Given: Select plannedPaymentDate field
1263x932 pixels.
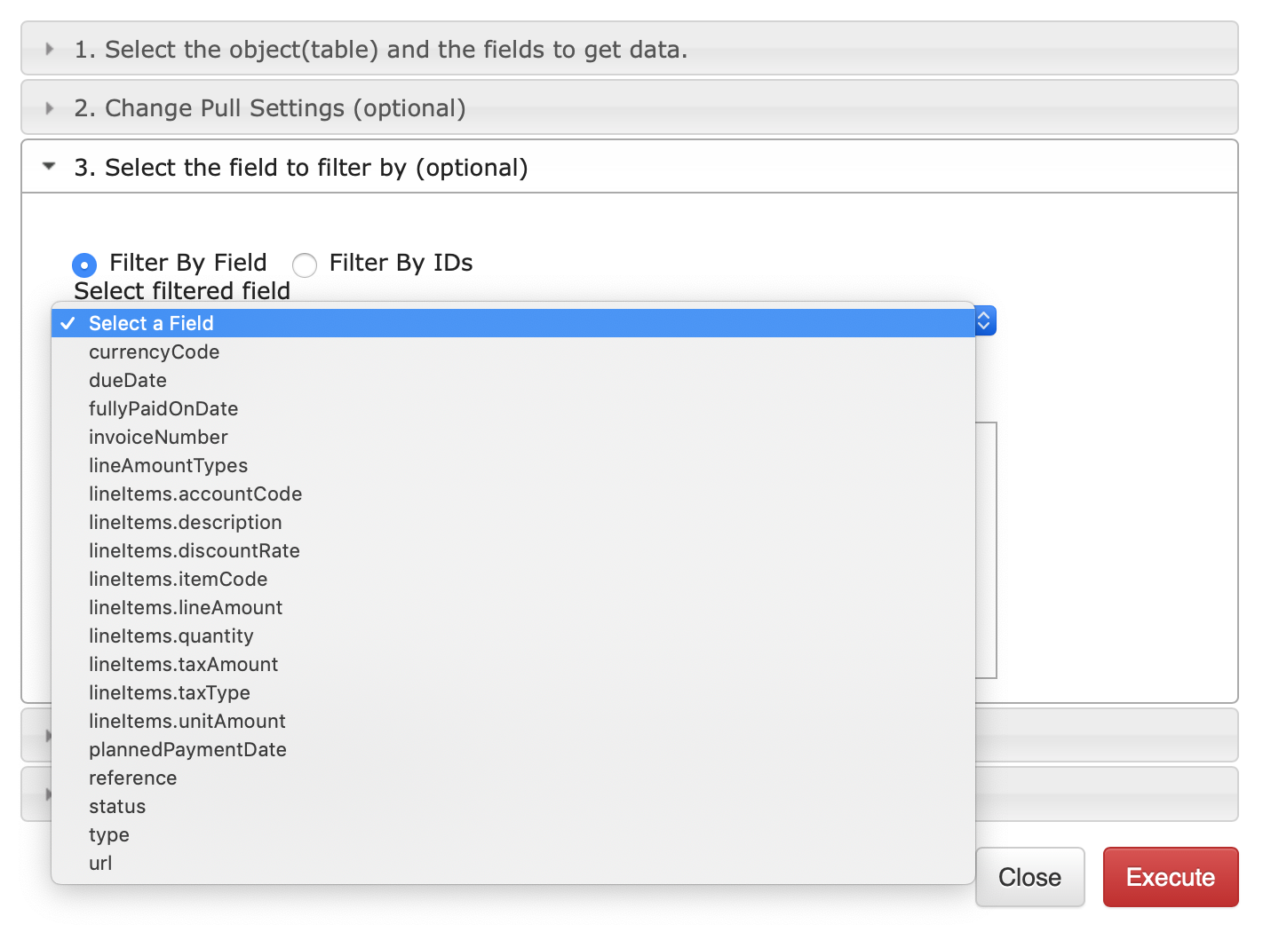Looking at the screenshot, I should click(187, 749).
